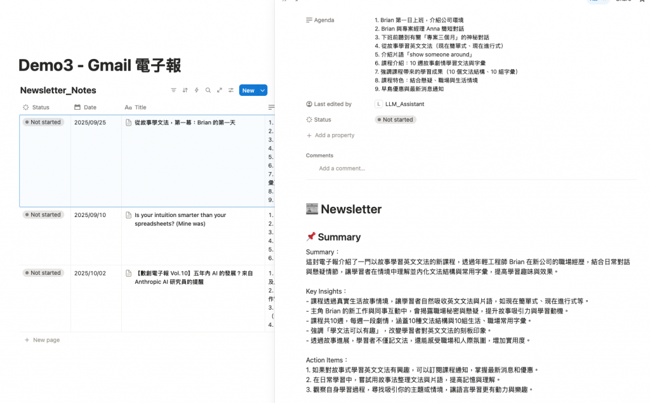Click agenda item 5 about show someone around
The height and width of the screenshot is (403, 650).
coord(424,55)
